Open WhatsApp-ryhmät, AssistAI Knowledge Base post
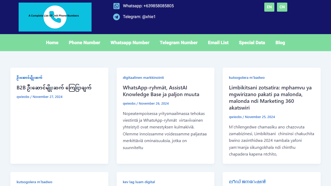 click(161, 91)
